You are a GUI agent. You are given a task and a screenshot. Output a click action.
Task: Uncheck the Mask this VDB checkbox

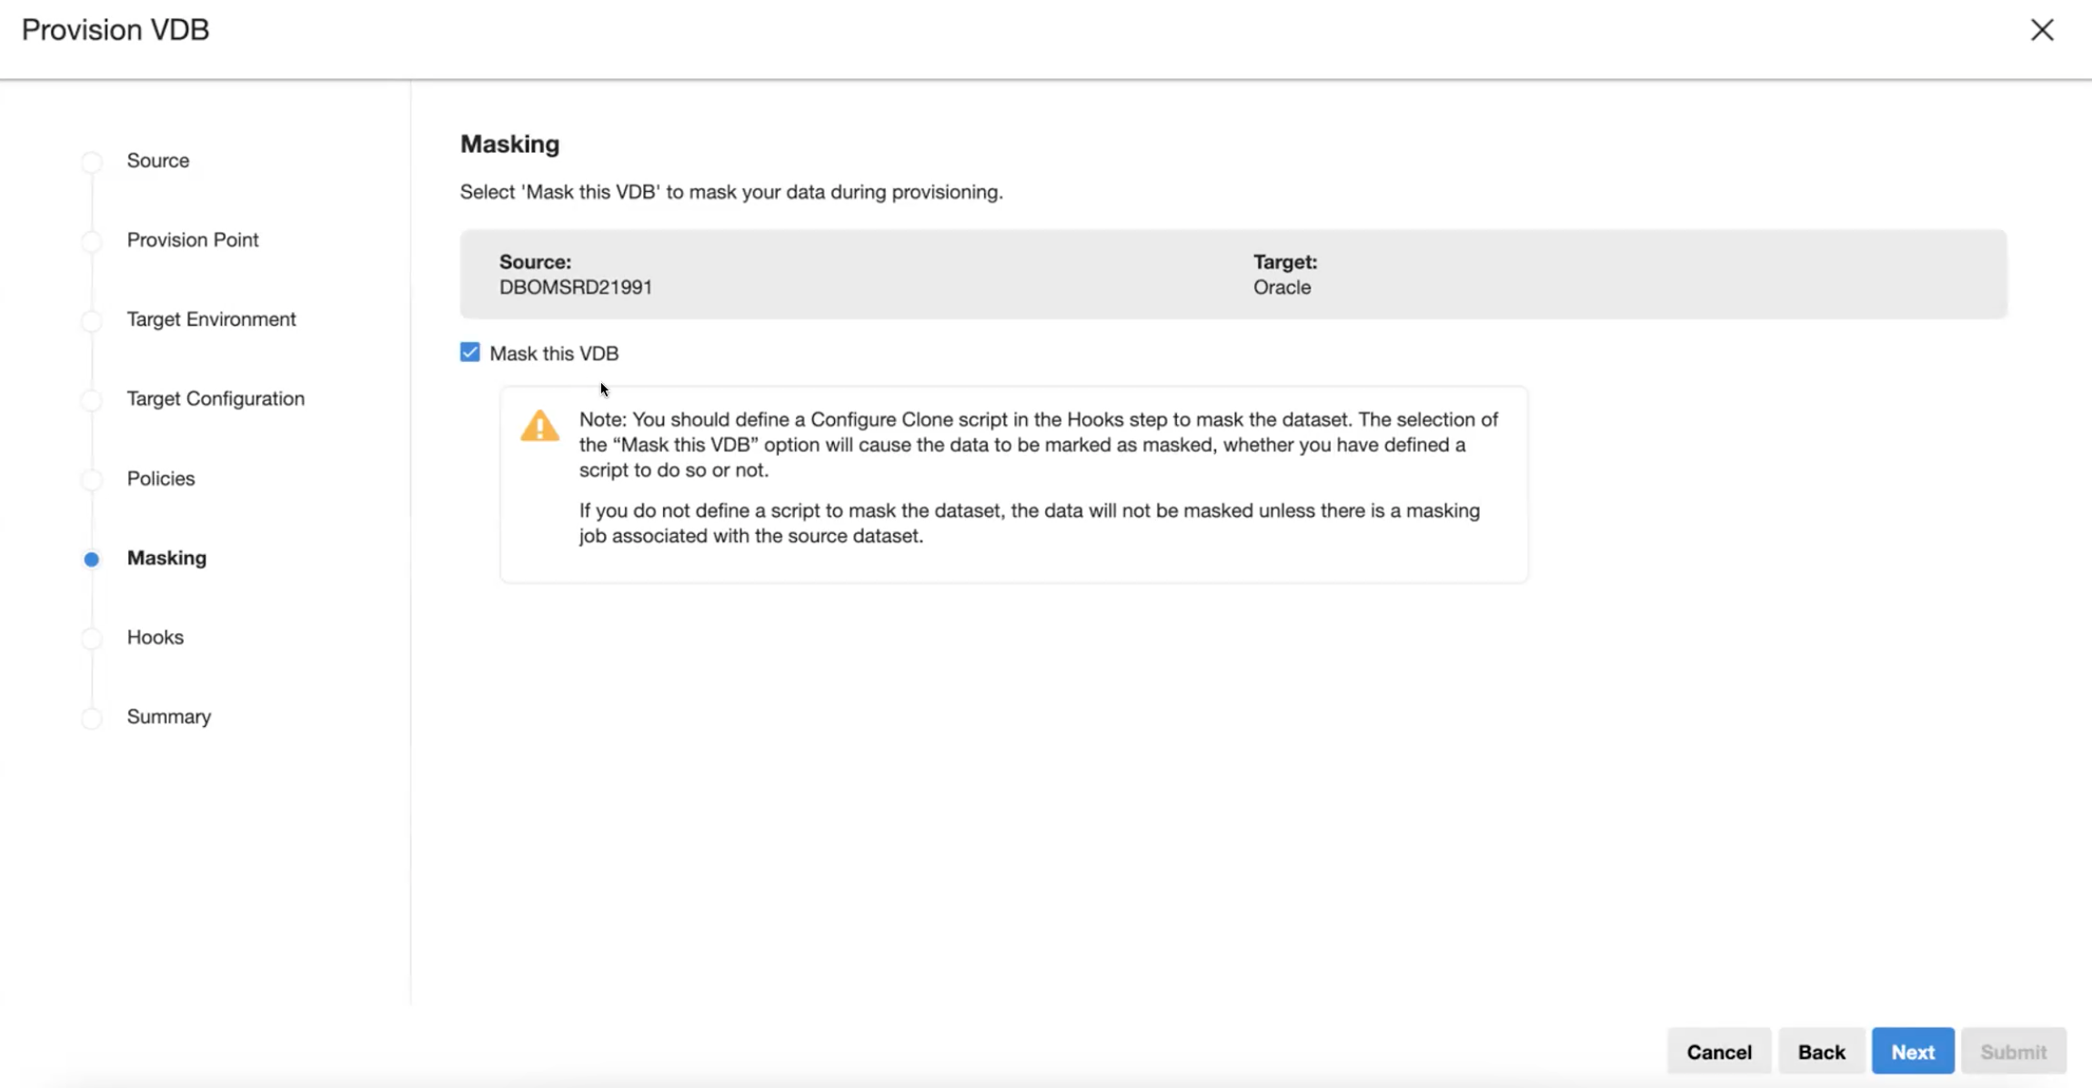(x=469, y=353)
